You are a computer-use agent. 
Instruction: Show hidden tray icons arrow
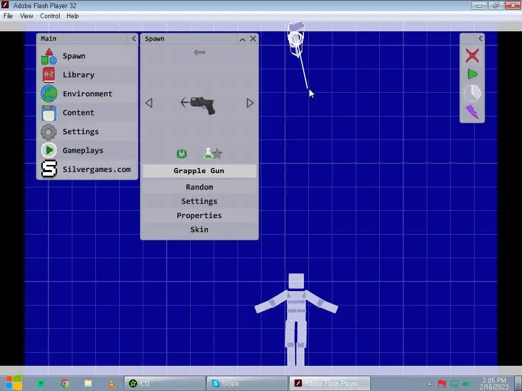click(x=429, y=384)
